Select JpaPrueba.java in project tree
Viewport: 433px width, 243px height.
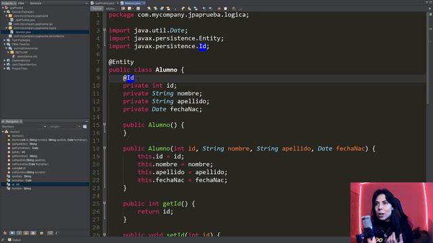24,20
